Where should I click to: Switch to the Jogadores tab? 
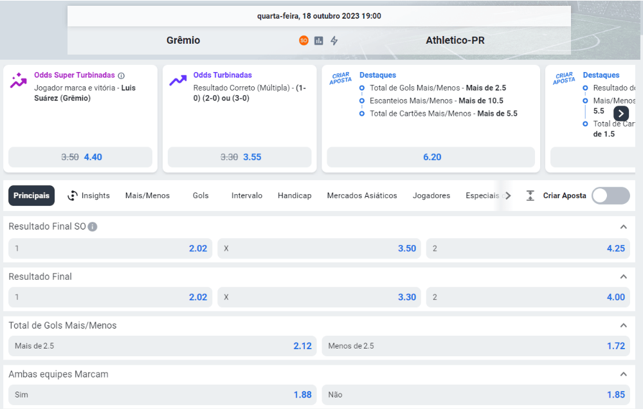pyautogui.click(x=431, y=195)
